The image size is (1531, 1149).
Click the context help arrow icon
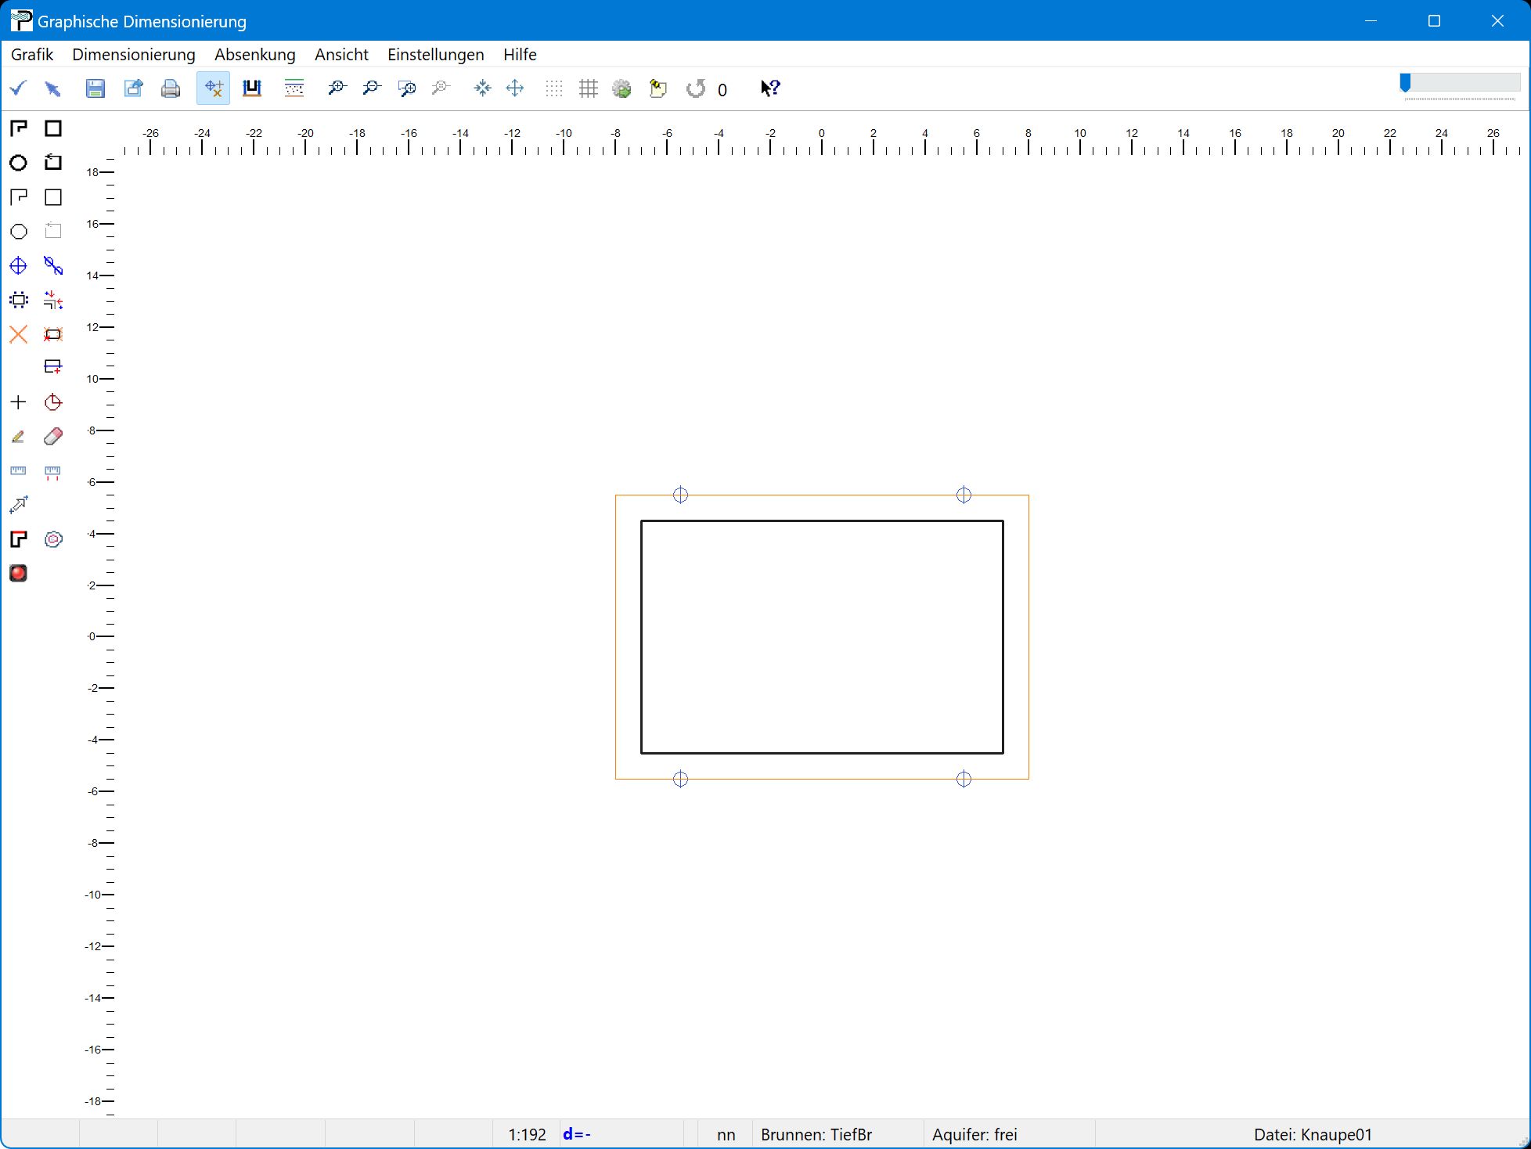pyautogui.click(x=770, y=88)
